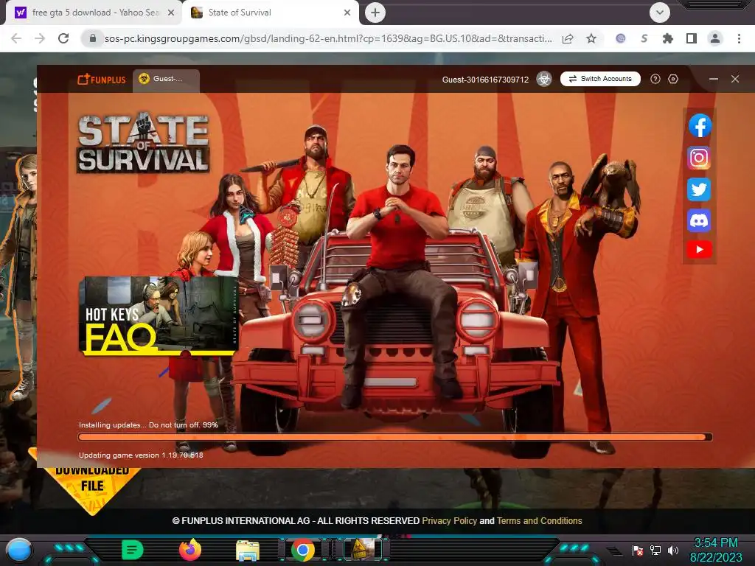Open Chrome extensions puzzle icon
Viewport: 755px width, 566px height.
point(668,38)
